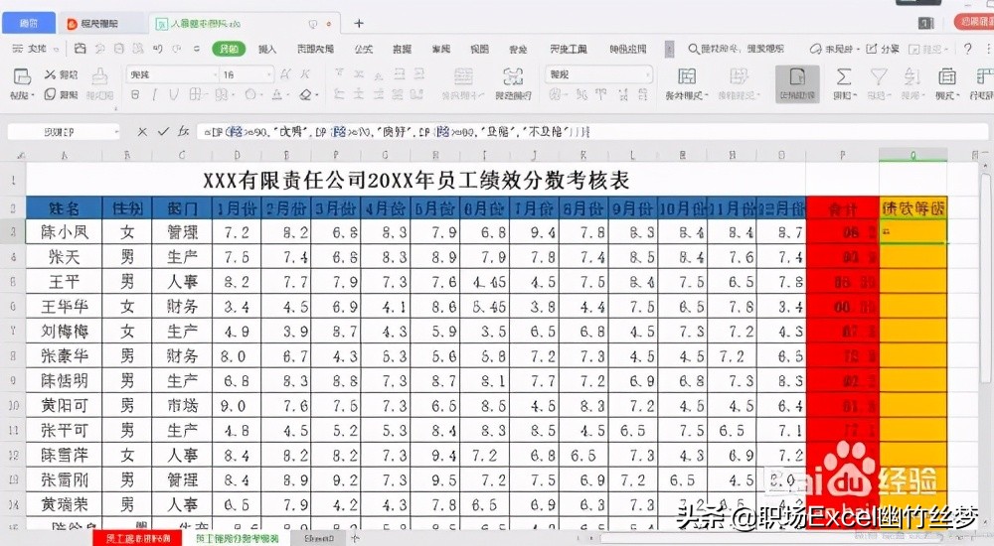Image resolution: width=994 pixels, height=546 pixels.
Task: Switch to the Review ribbon tab
Action: (440, 49)
